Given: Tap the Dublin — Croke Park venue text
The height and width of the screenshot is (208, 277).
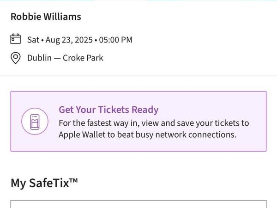Looking at the screenshot, I should point(65,58).
